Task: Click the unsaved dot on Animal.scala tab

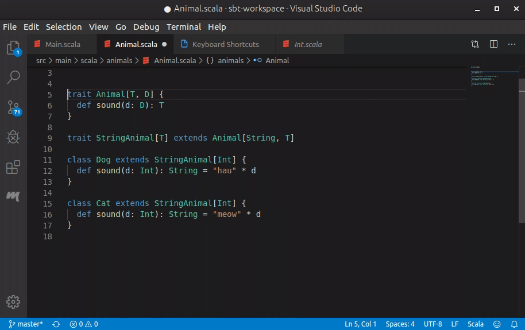Action: pos(164,44)
